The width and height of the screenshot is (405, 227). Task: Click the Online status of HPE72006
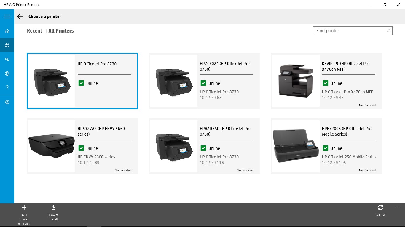pos(332,148)
